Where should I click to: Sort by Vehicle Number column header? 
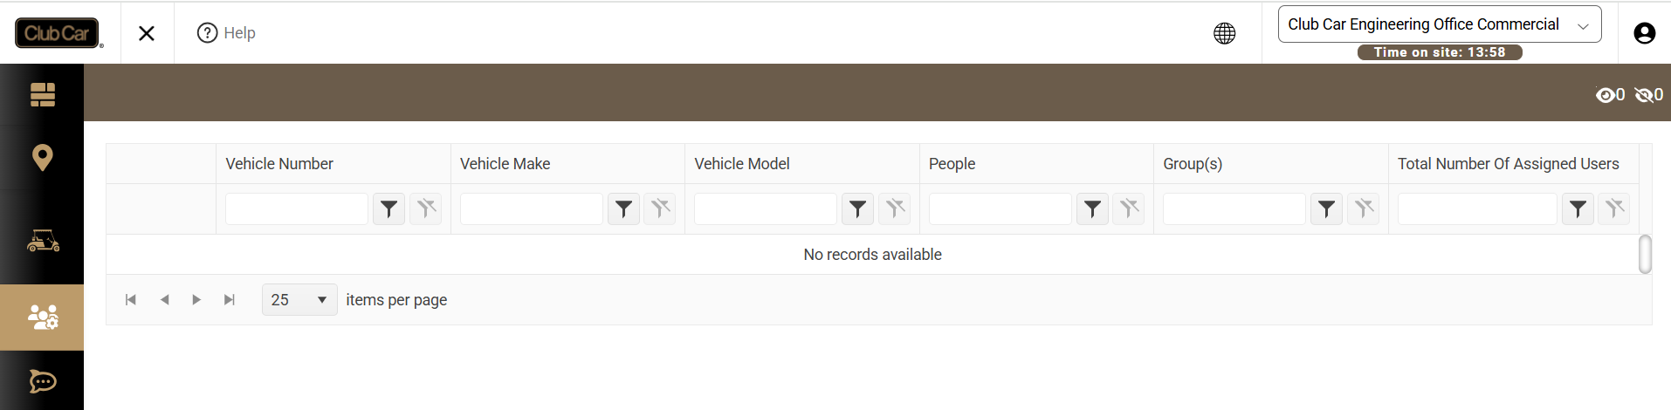click(279, 164)
